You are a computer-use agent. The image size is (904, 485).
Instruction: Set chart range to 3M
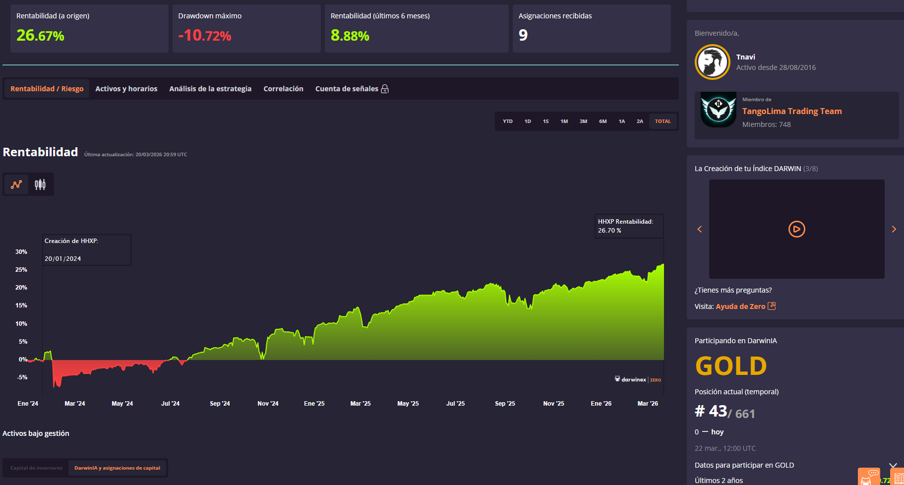pyautogui.click(x=584, y=121)
